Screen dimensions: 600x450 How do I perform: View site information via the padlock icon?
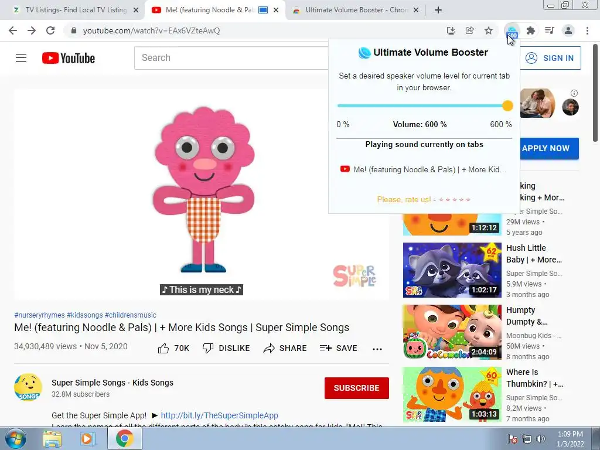tap(74, 30)
